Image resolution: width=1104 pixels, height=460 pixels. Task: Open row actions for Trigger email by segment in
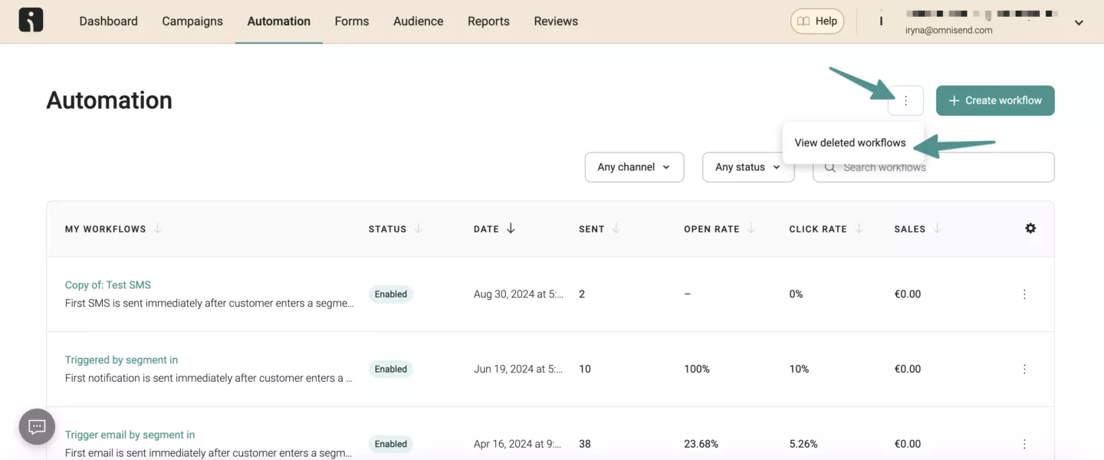[1024, 444]
